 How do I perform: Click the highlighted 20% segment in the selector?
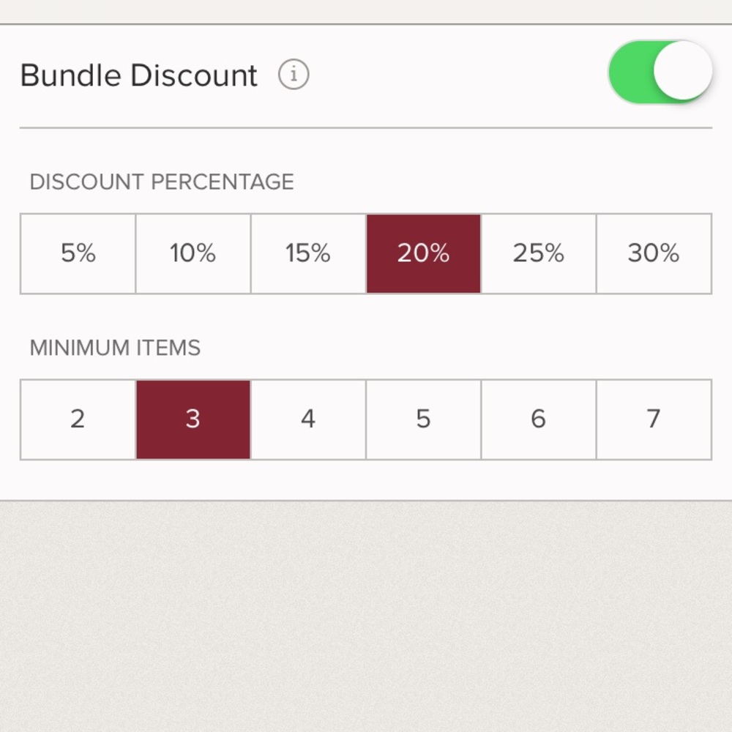[423, 253]
